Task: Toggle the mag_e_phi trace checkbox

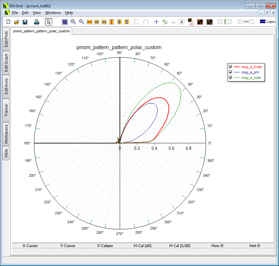Action: 231,72
